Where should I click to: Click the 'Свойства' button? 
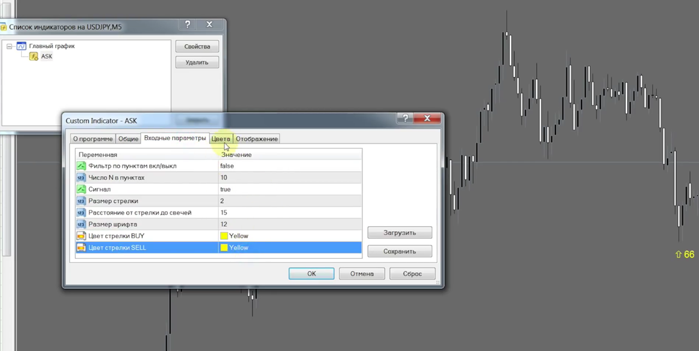pyautogui.click(x=197, y=46)
